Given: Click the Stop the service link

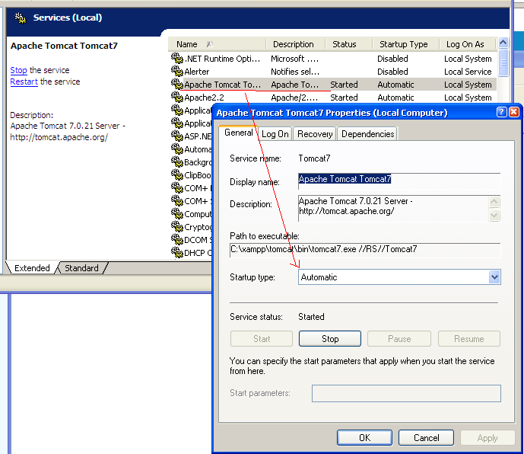Looking at the screenshot, I should [18, 70].
